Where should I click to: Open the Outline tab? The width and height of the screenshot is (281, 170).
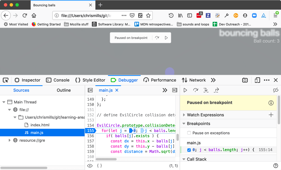coord(64,90)
